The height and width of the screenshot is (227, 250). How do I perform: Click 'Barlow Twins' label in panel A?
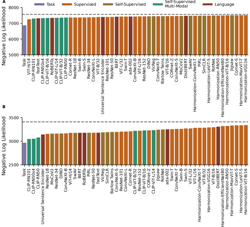click(163, 71)
